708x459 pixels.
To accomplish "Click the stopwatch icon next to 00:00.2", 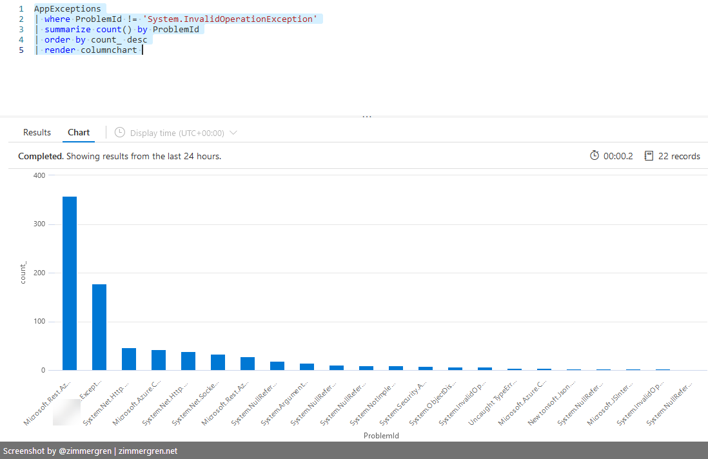I will [x=595, y=156].
